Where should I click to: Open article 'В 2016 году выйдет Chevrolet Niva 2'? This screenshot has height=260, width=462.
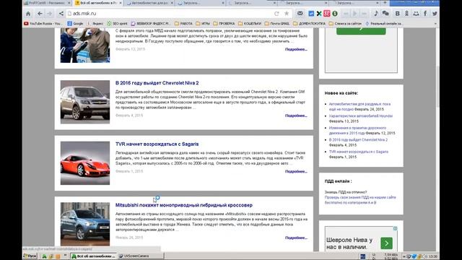tap(157, 83)
